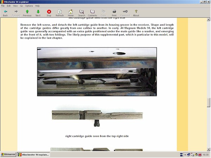211x158 pixels.
Task: Click the safely remove hardware tray icon
Action: point(192,155)
